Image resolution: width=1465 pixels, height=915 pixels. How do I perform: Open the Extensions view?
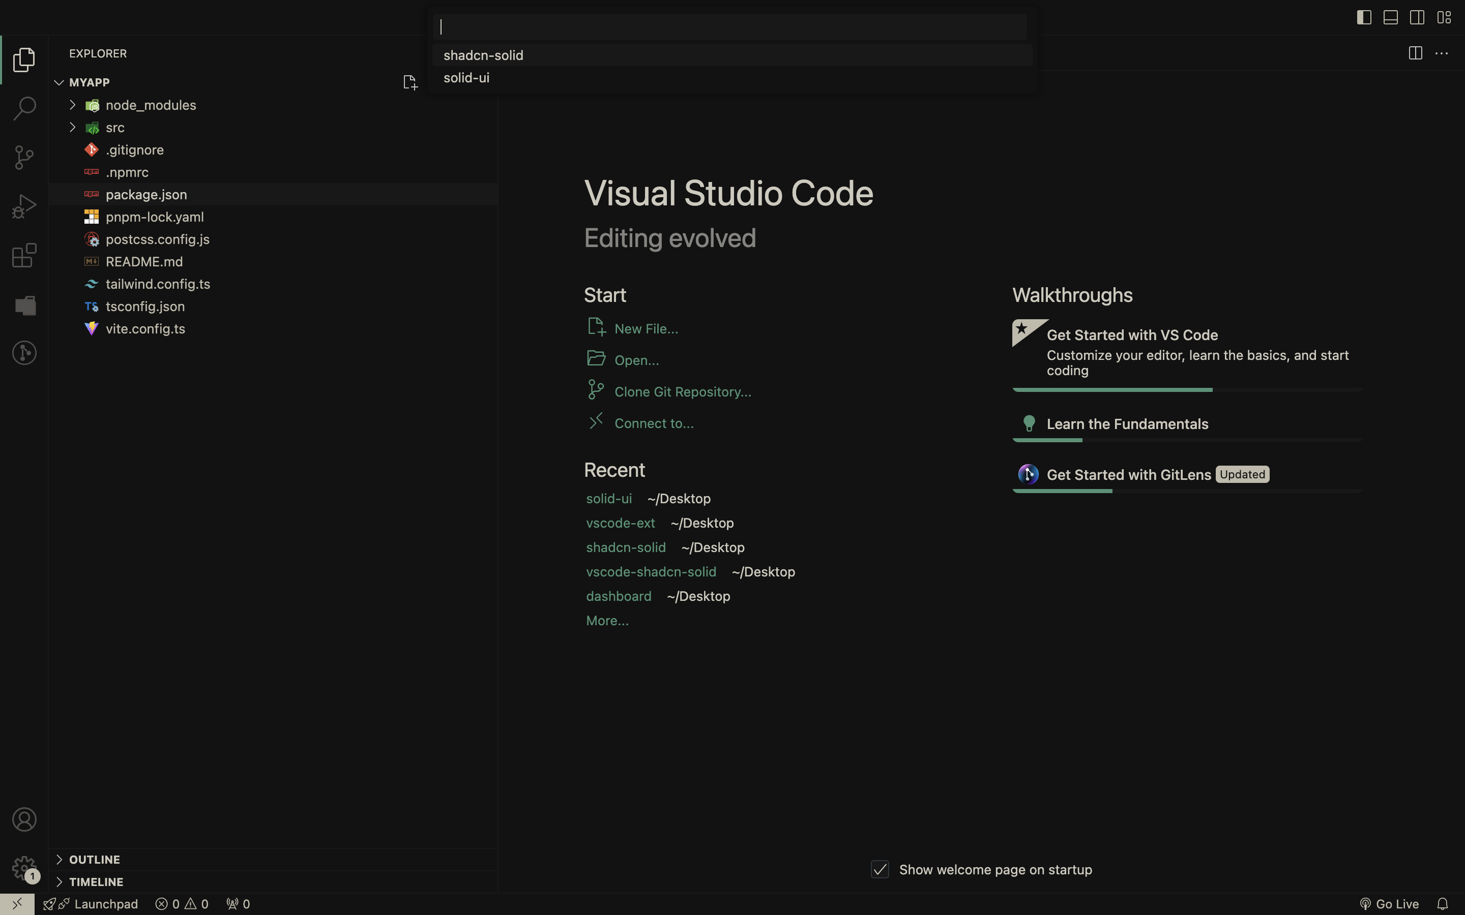click(24, 255)
